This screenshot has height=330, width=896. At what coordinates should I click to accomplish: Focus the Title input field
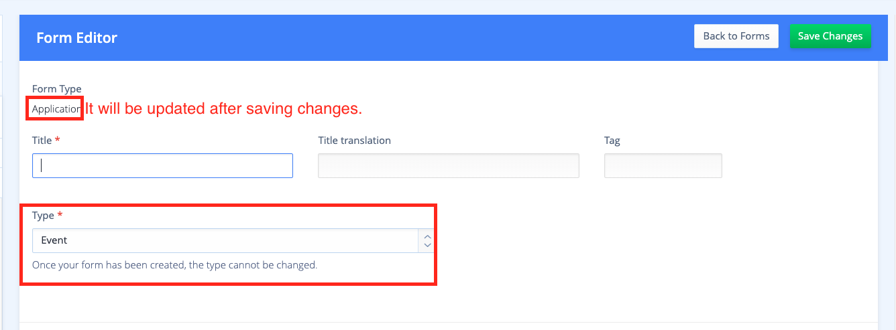coord(162,165)
